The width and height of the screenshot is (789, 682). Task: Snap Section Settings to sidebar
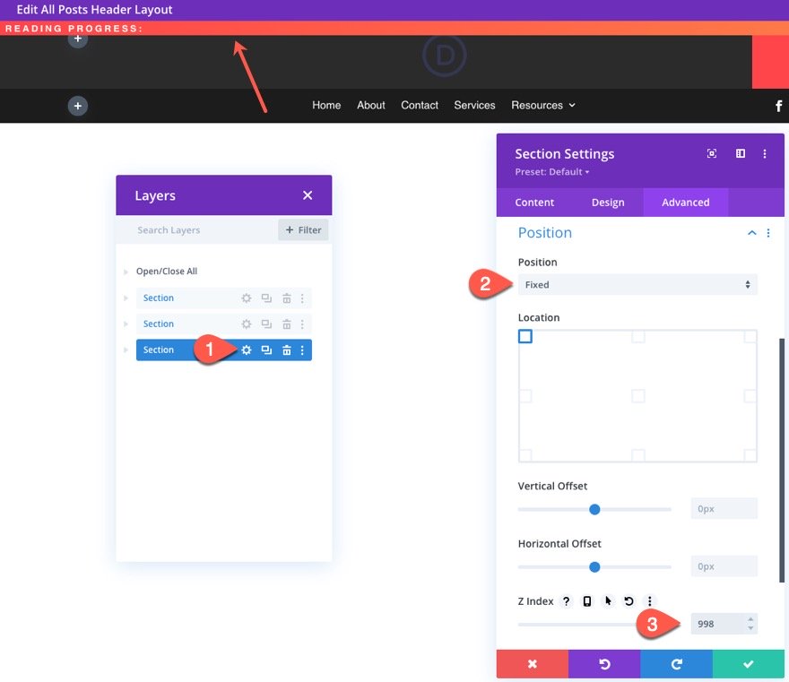point(741,153)
